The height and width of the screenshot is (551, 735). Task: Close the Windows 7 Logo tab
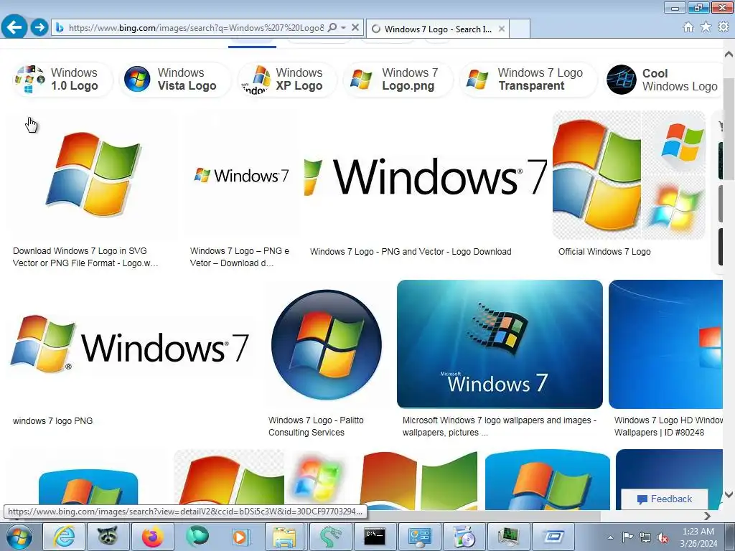502,29
